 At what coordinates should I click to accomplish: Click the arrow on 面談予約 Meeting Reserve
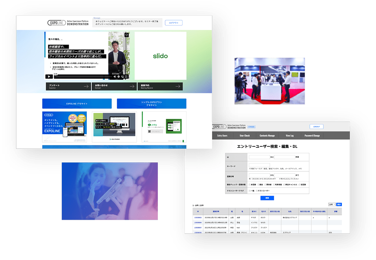pyautogui.click(x=178, y=86)
